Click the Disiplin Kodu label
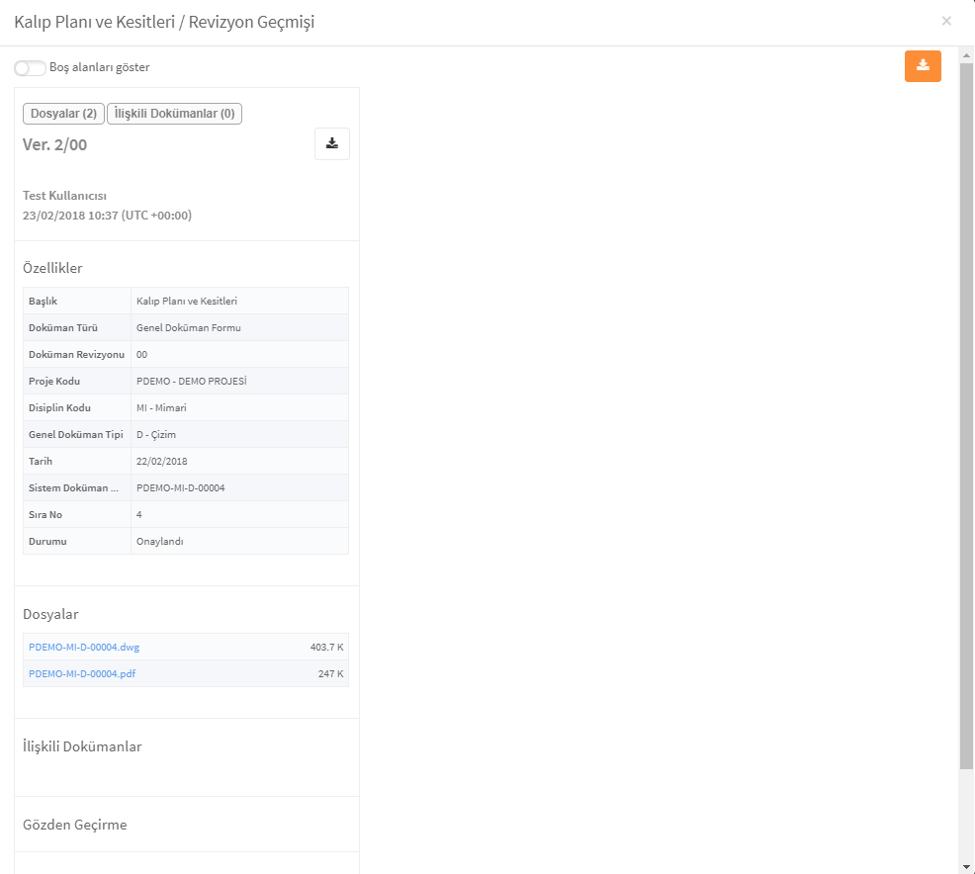The width and height of the screenshot is (975, 874). pos(59,407)
